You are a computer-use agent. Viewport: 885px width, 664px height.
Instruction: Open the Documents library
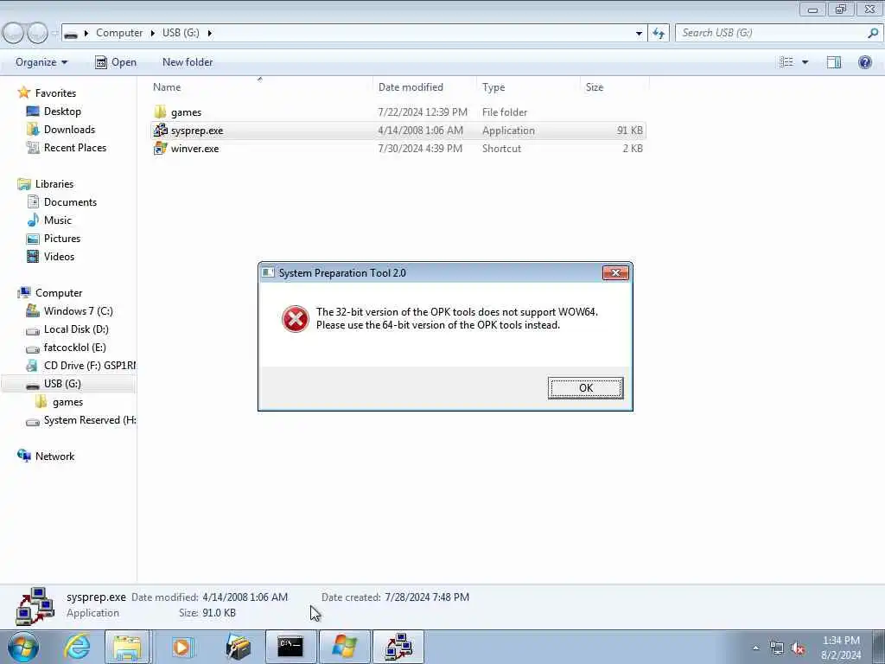70,202
